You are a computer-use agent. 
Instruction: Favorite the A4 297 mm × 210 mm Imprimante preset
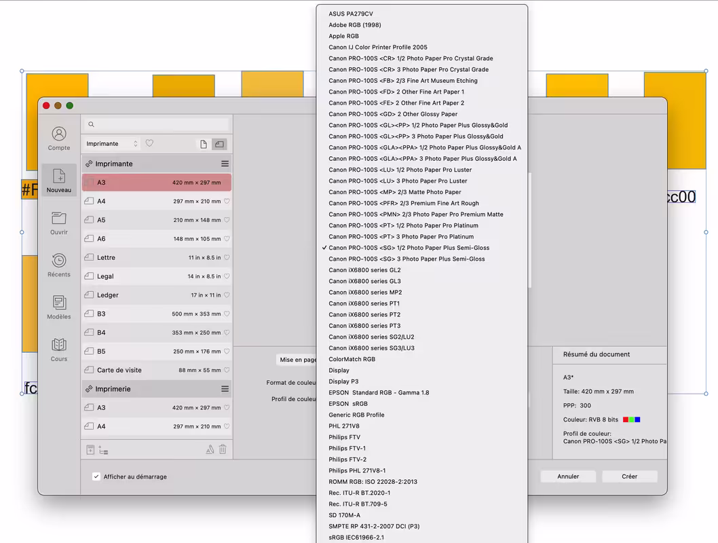pos(227,201)
